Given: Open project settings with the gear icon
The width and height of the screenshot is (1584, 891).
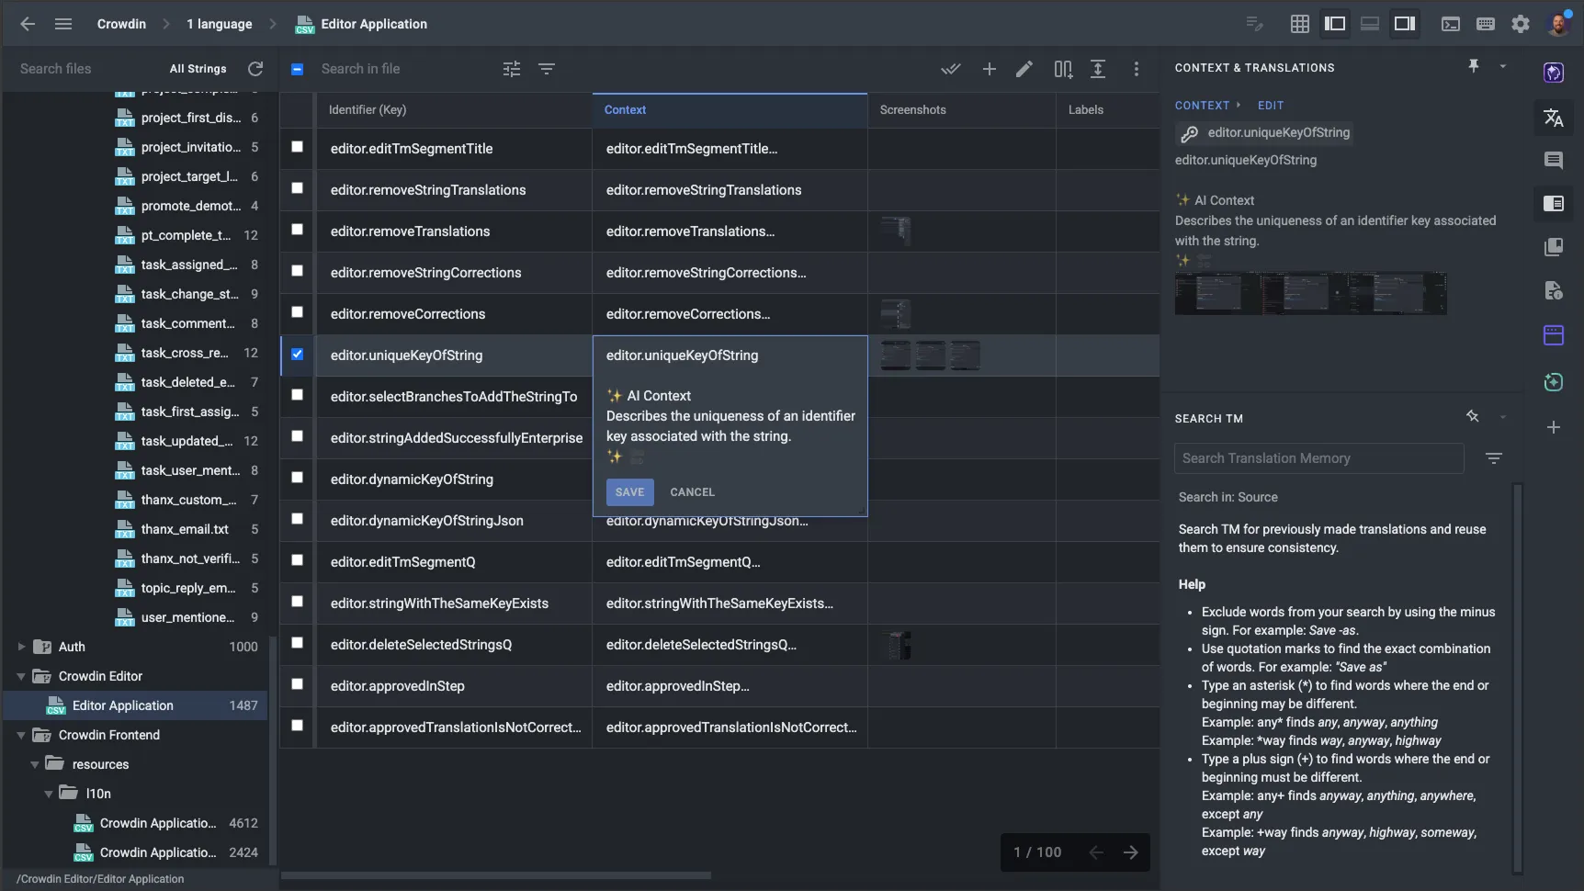Looking at the screenshot, I should [1521, 24].
